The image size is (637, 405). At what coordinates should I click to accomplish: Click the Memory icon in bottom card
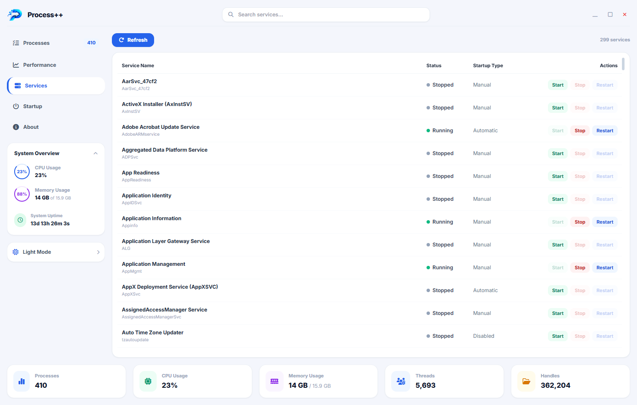pos(274,381)
